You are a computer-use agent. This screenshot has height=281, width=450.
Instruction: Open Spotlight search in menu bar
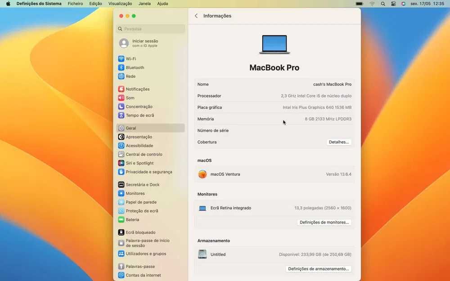tap(383, 4)
